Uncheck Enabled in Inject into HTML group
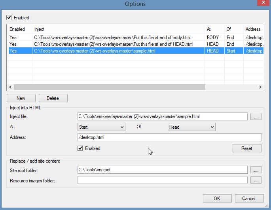The height and width of the screenshot is (210, 271). pos(80,148)
